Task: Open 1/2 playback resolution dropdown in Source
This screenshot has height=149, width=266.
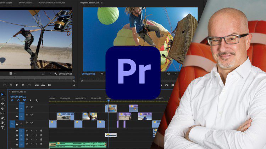Action: [x=46, y=74]
